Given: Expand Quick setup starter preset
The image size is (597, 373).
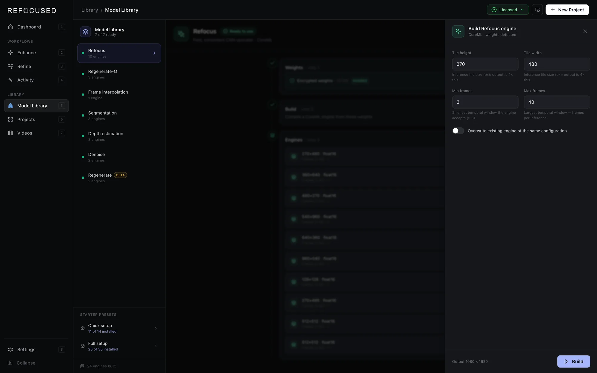Looking at the screenshot, I should tap(119, 328).
